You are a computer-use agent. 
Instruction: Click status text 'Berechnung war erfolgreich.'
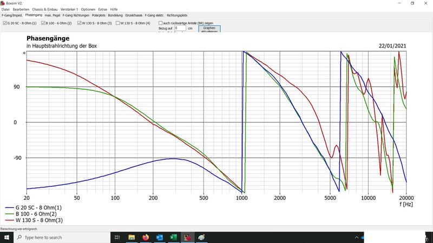pyautogui.click(x=19, y=229)
